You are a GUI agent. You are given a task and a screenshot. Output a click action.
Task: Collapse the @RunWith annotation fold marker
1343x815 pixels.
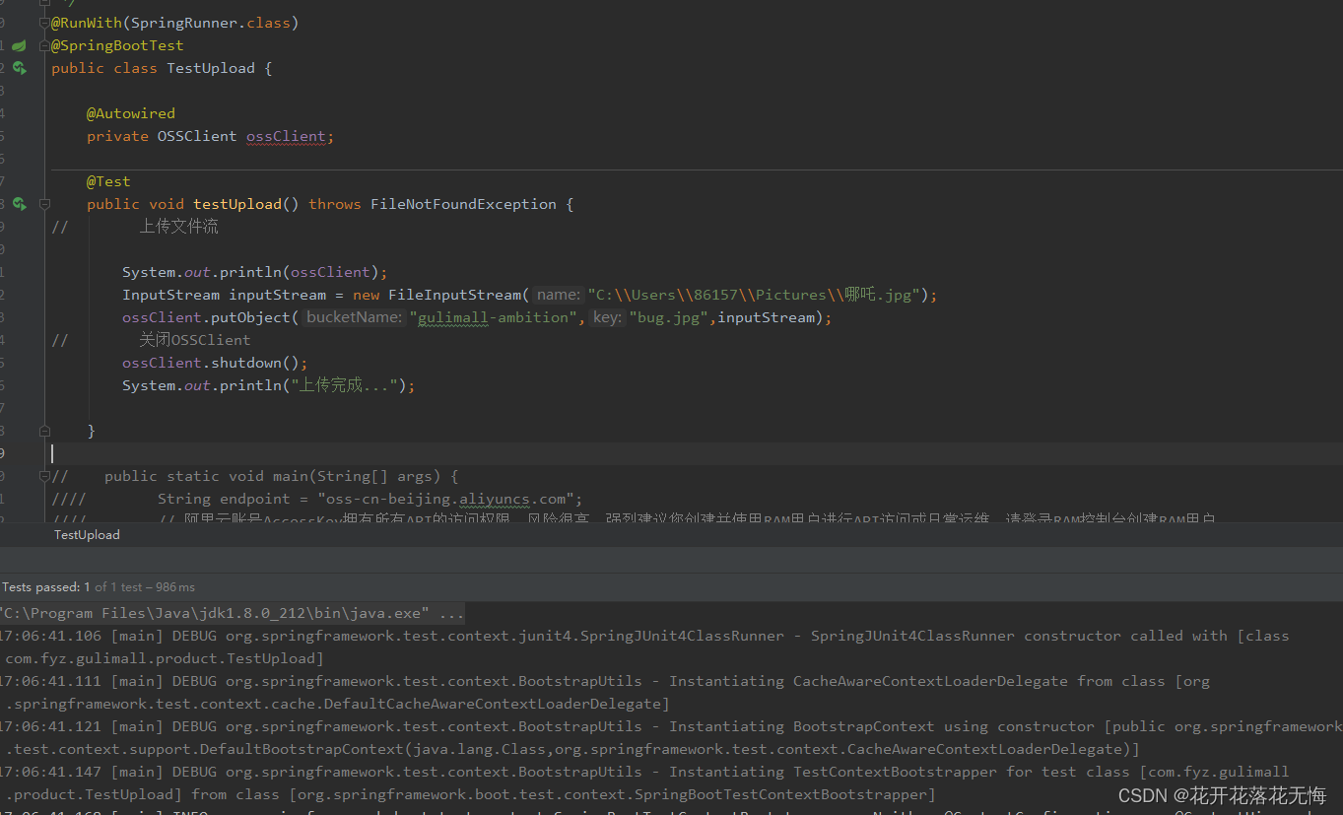tap(44, 23)
